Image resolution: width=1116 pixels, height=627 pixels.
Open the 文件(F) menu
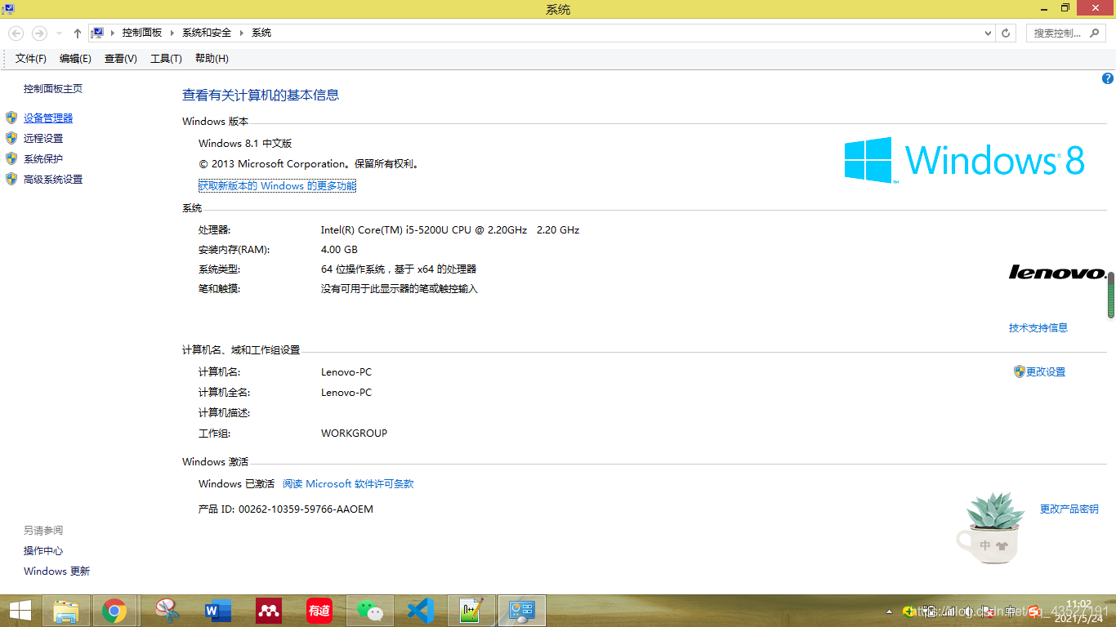tap(31, 59)
